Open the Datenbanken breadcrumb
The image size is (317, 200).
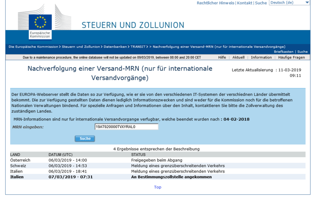[x=115, y=47]
